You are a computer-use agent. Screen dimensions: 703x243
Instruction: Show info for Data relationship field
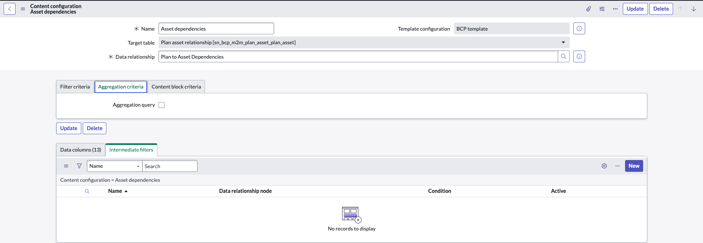(x=579, y=56)
